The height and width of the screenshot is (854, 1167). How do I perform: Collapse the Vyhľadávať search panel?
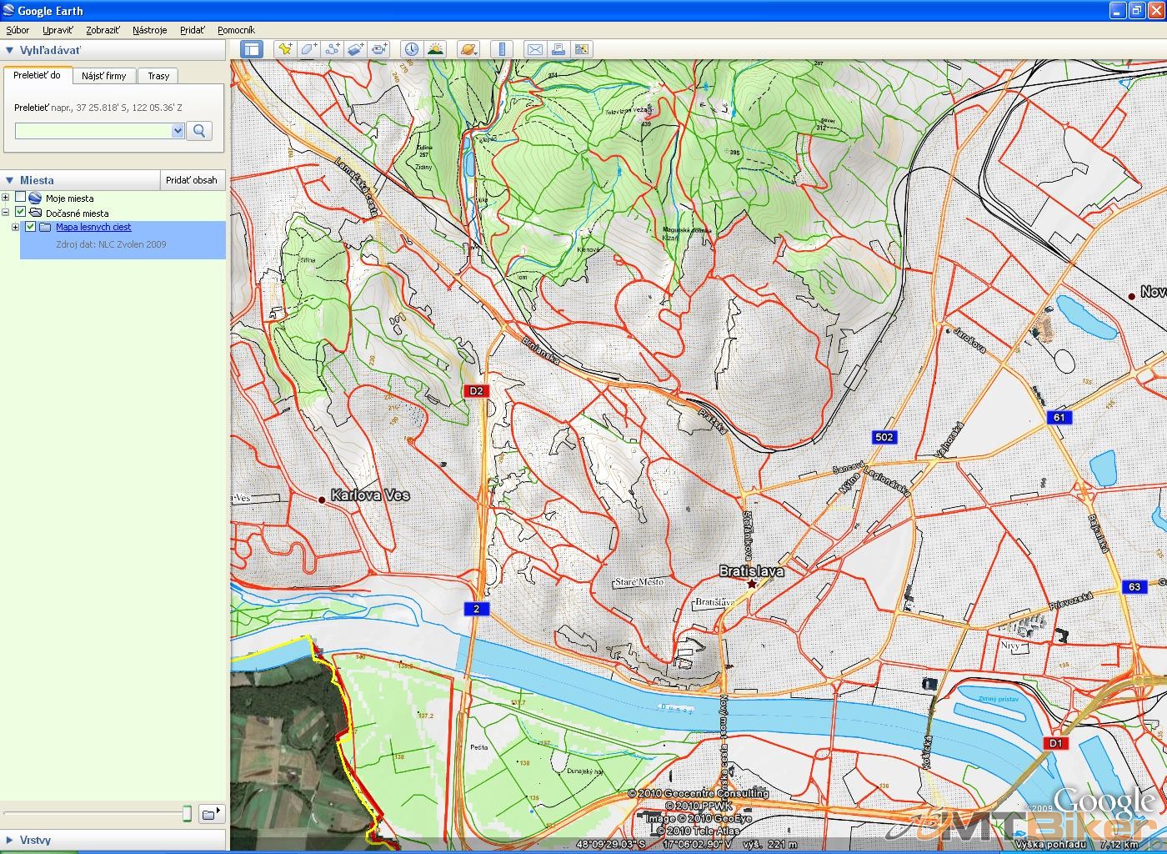tap(9, 50)
